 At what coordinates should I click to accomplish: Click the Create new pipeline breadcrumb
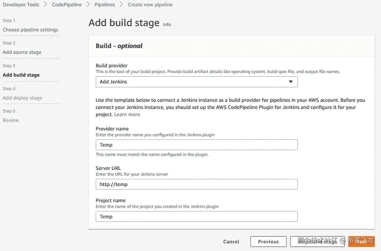coord(150,5)
